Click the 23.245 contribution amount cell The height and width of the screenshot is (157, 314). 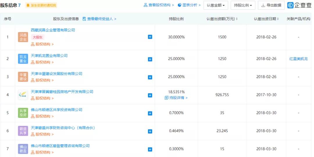tap(222, 131)
